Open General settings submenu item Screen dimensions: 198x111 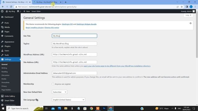click(4, 64)
